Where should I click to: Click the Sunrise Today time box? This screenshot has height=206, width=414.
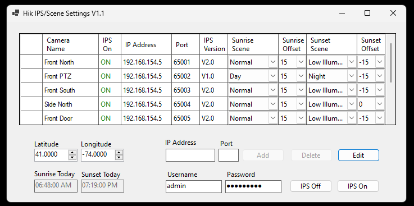(56, 186)
